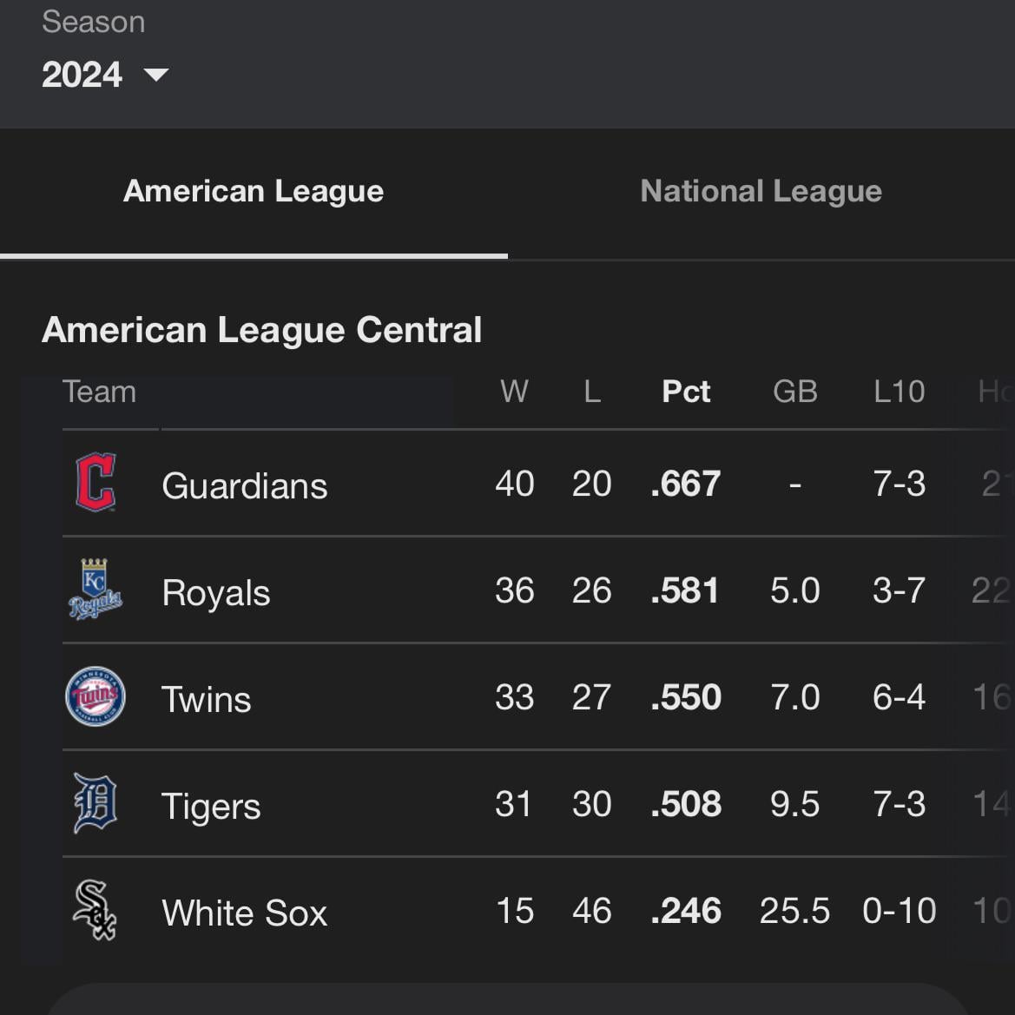
Task: Open the White Sox team name link
Action: [x=245, y=913]
